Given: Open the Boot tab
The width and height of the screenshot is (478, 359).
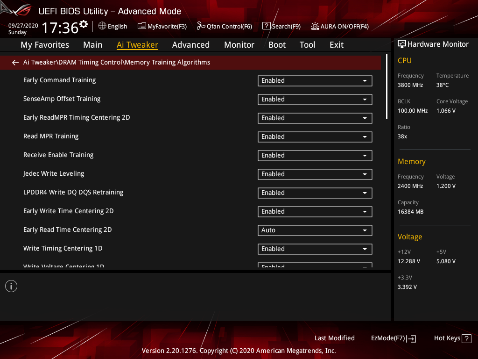Looking at the screenshot, I should [x=277, y=45].
